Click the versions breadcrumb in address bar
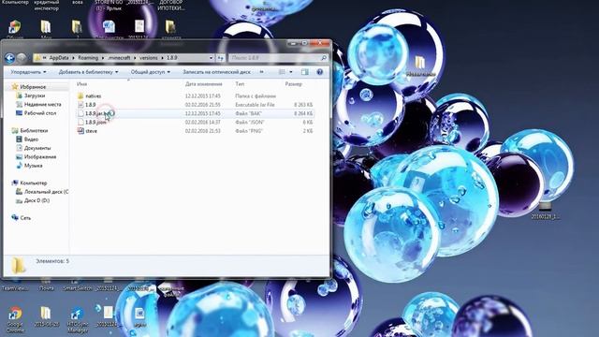This screenshot has width=599, height=337. 149,58
